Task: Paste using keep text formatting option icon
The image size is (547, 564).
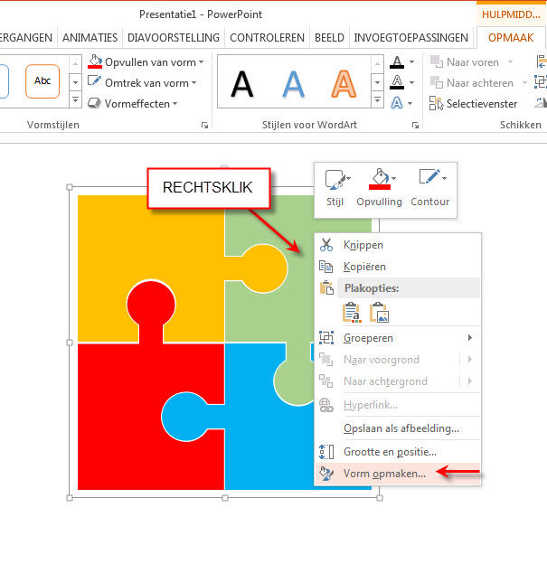Action: [x=352, y=312]
